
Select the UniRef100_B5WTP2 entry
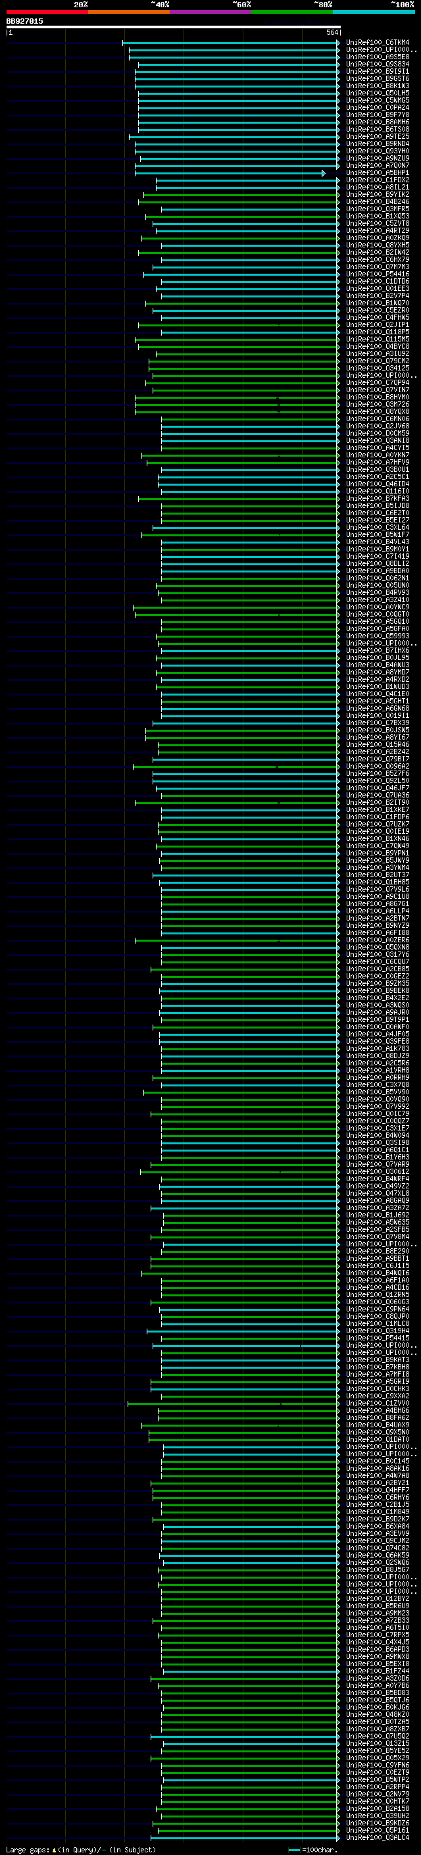pos(377,1779)
